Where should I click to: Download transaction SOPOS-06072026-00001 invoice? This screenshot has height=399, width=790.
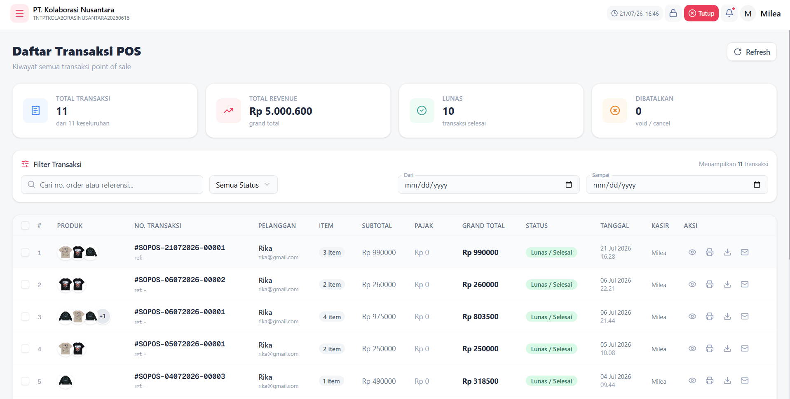coord(727,316)
